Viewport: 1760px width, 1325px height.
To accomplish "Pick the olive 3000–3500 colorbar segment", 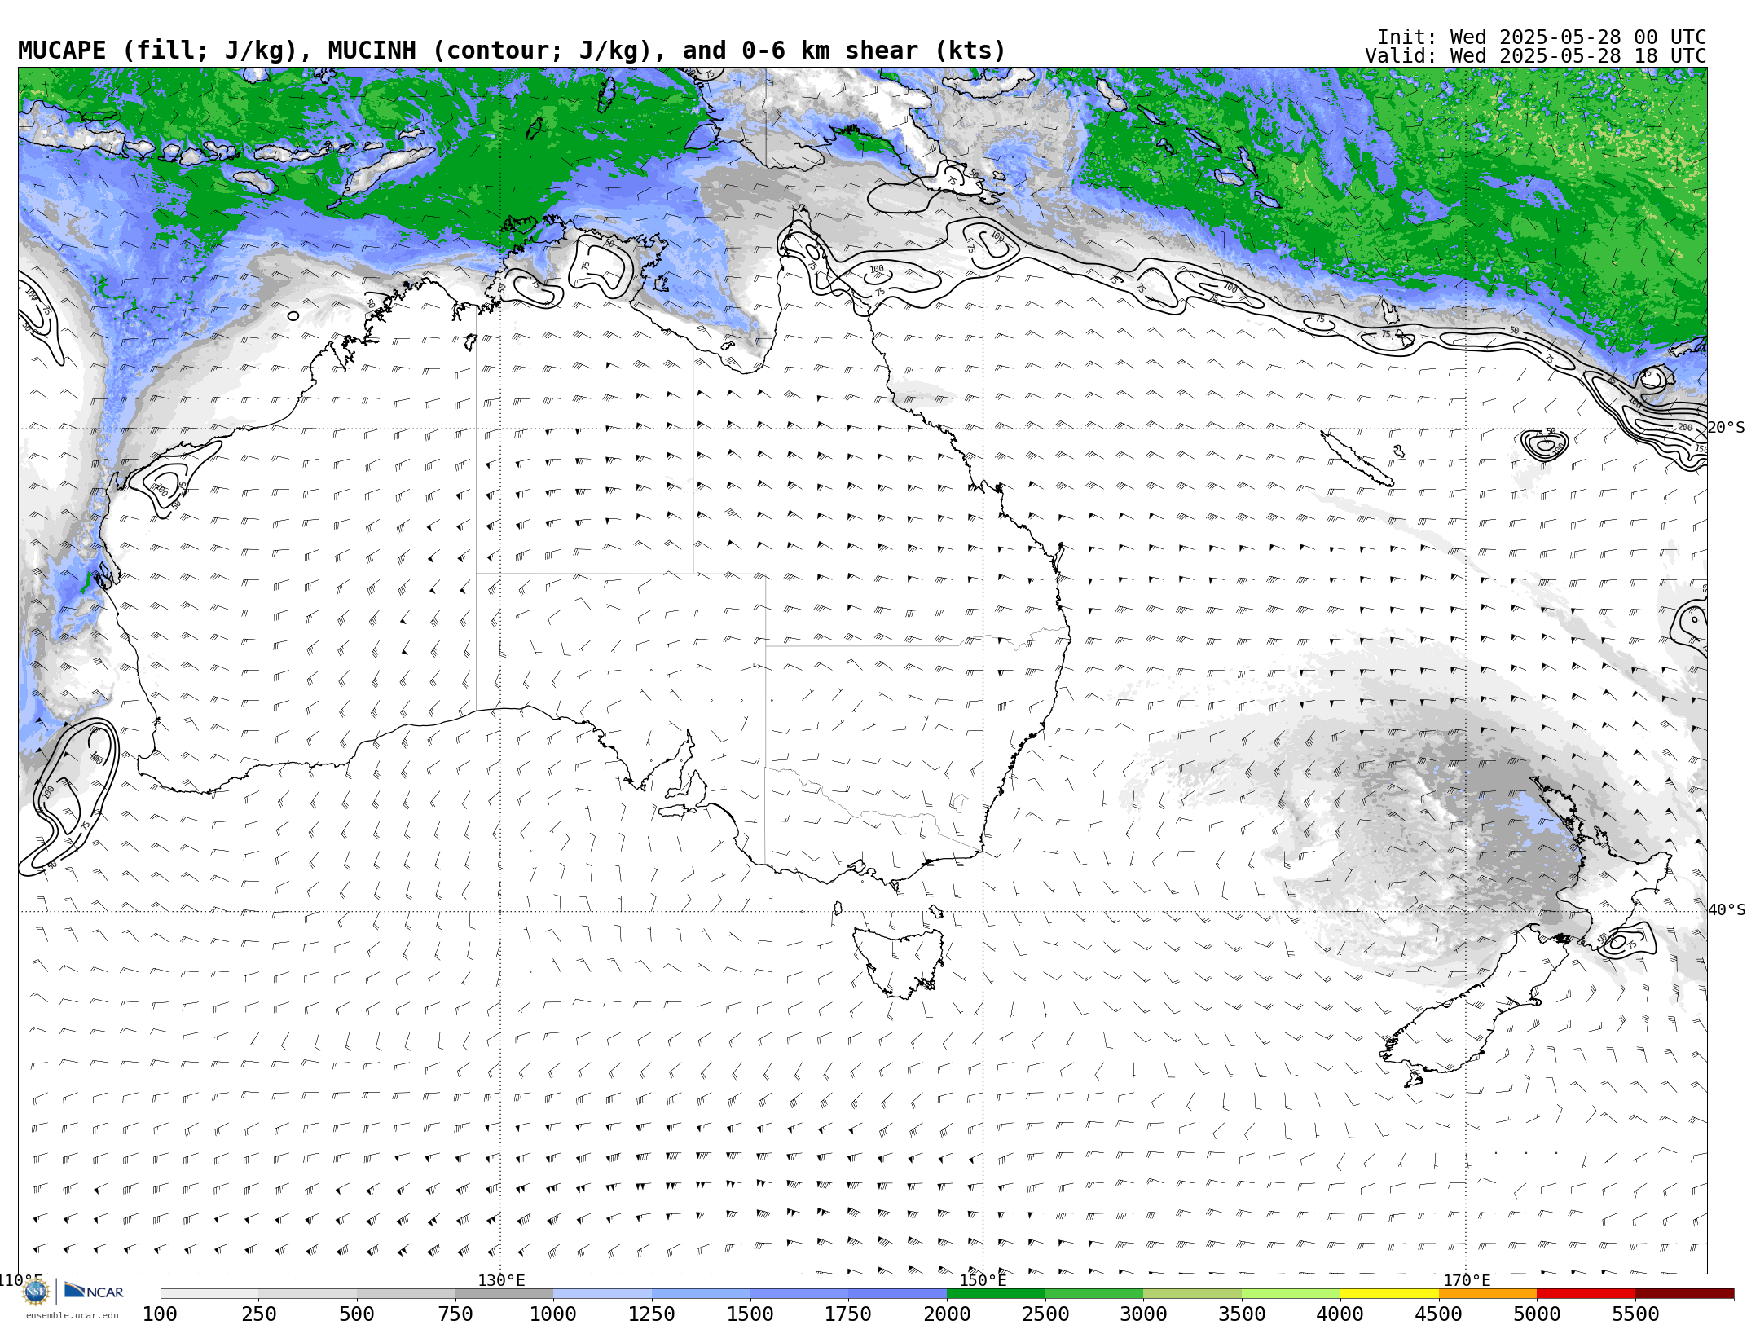I will pyautogui.click(x=1192, y=1294).
